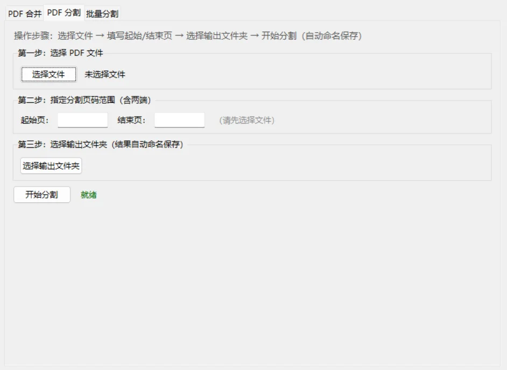Focus the 起始页 input field

click(83, 120)
